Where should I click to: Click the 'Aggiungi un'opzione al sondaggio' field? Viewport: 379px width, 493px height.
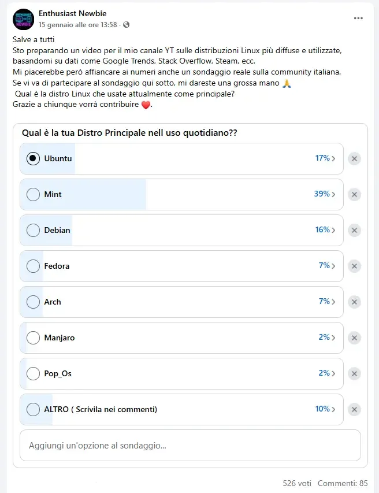(190, 445)
